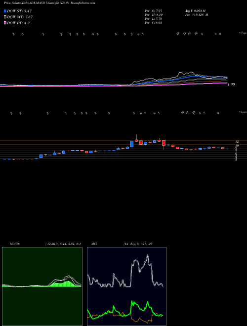Click the 'Pre C: 8.03' close value
The width and height of the screenshot is (247, 326).
[x=154, y=23]
